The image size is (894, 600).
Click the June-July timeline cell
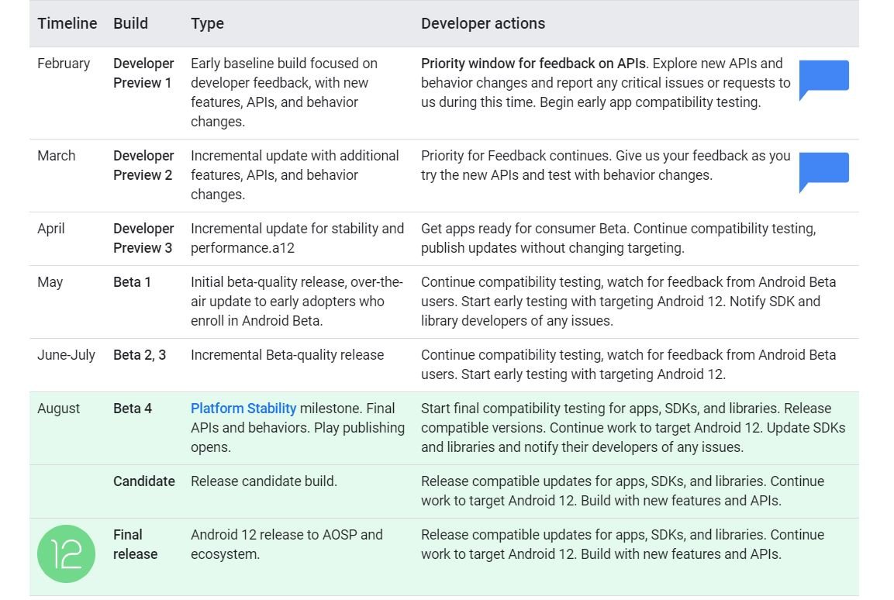point(66,355)
